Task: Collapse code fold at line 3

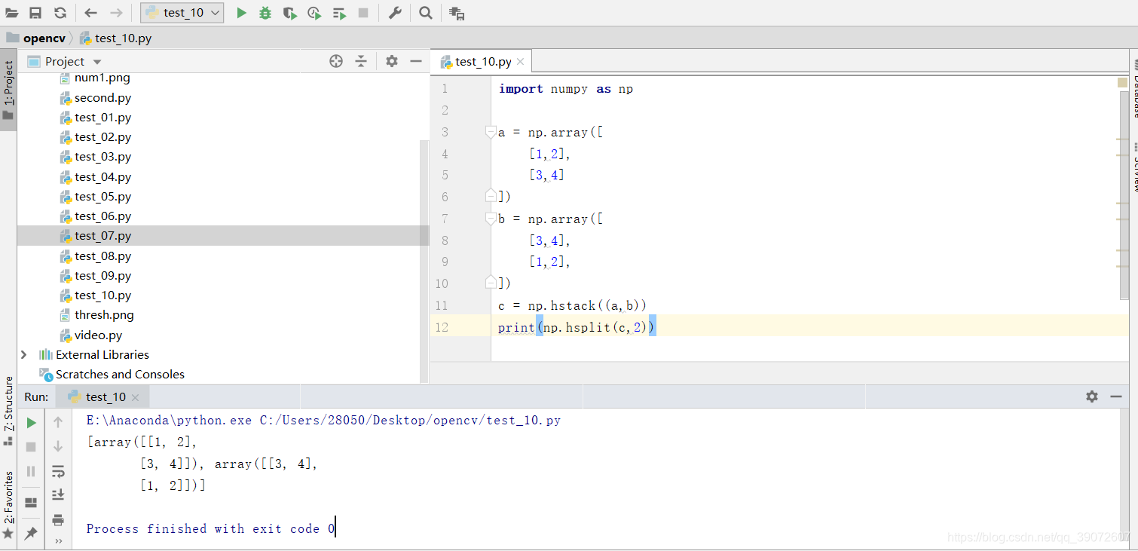Action: (491, 132)
